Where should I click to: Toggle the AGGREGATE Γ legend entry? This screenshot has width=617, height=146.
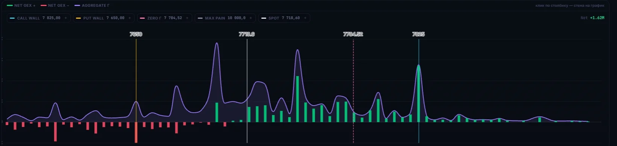point(92,6)
